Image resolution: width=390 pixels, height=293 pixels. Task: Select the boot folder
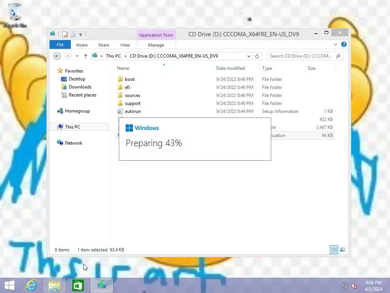pos(129,79)
